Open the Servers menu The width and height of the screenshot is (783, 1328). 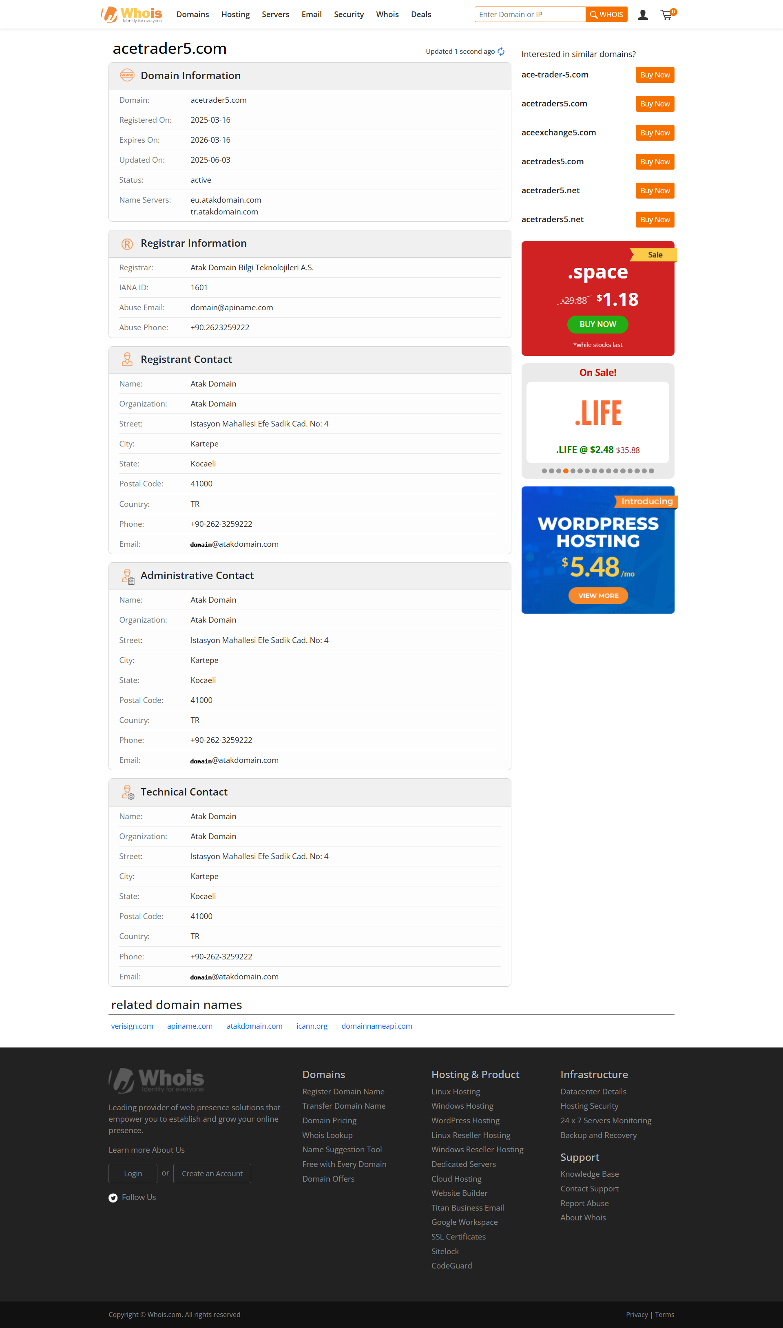click(x=275, y=14)
